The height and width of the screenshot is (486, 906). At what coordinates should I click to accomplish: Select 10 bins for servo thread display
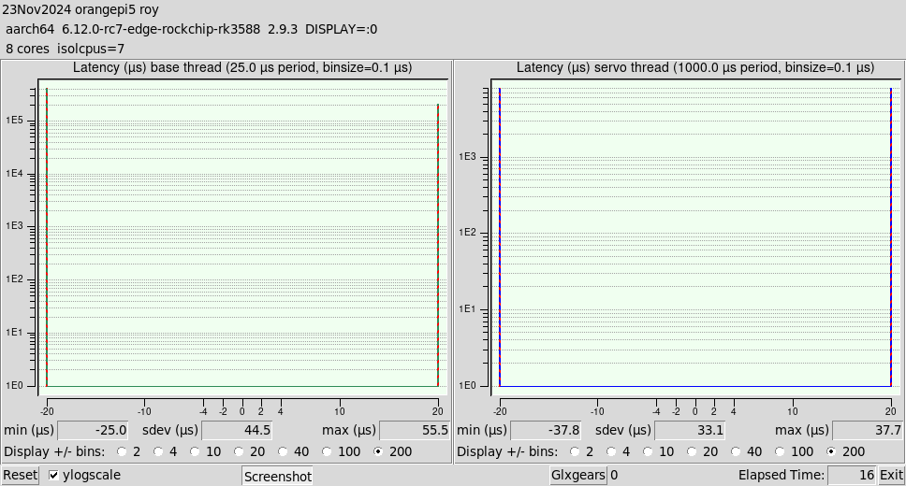coord(648,451)
